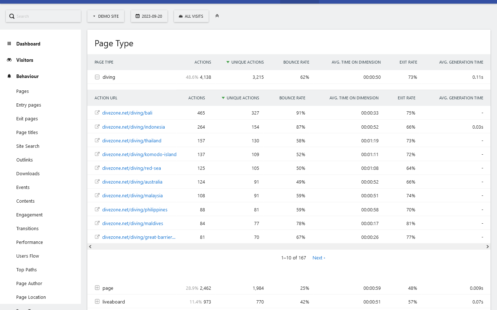Focus the Search input field
497x310 pixels.
(x=43, y=16)
